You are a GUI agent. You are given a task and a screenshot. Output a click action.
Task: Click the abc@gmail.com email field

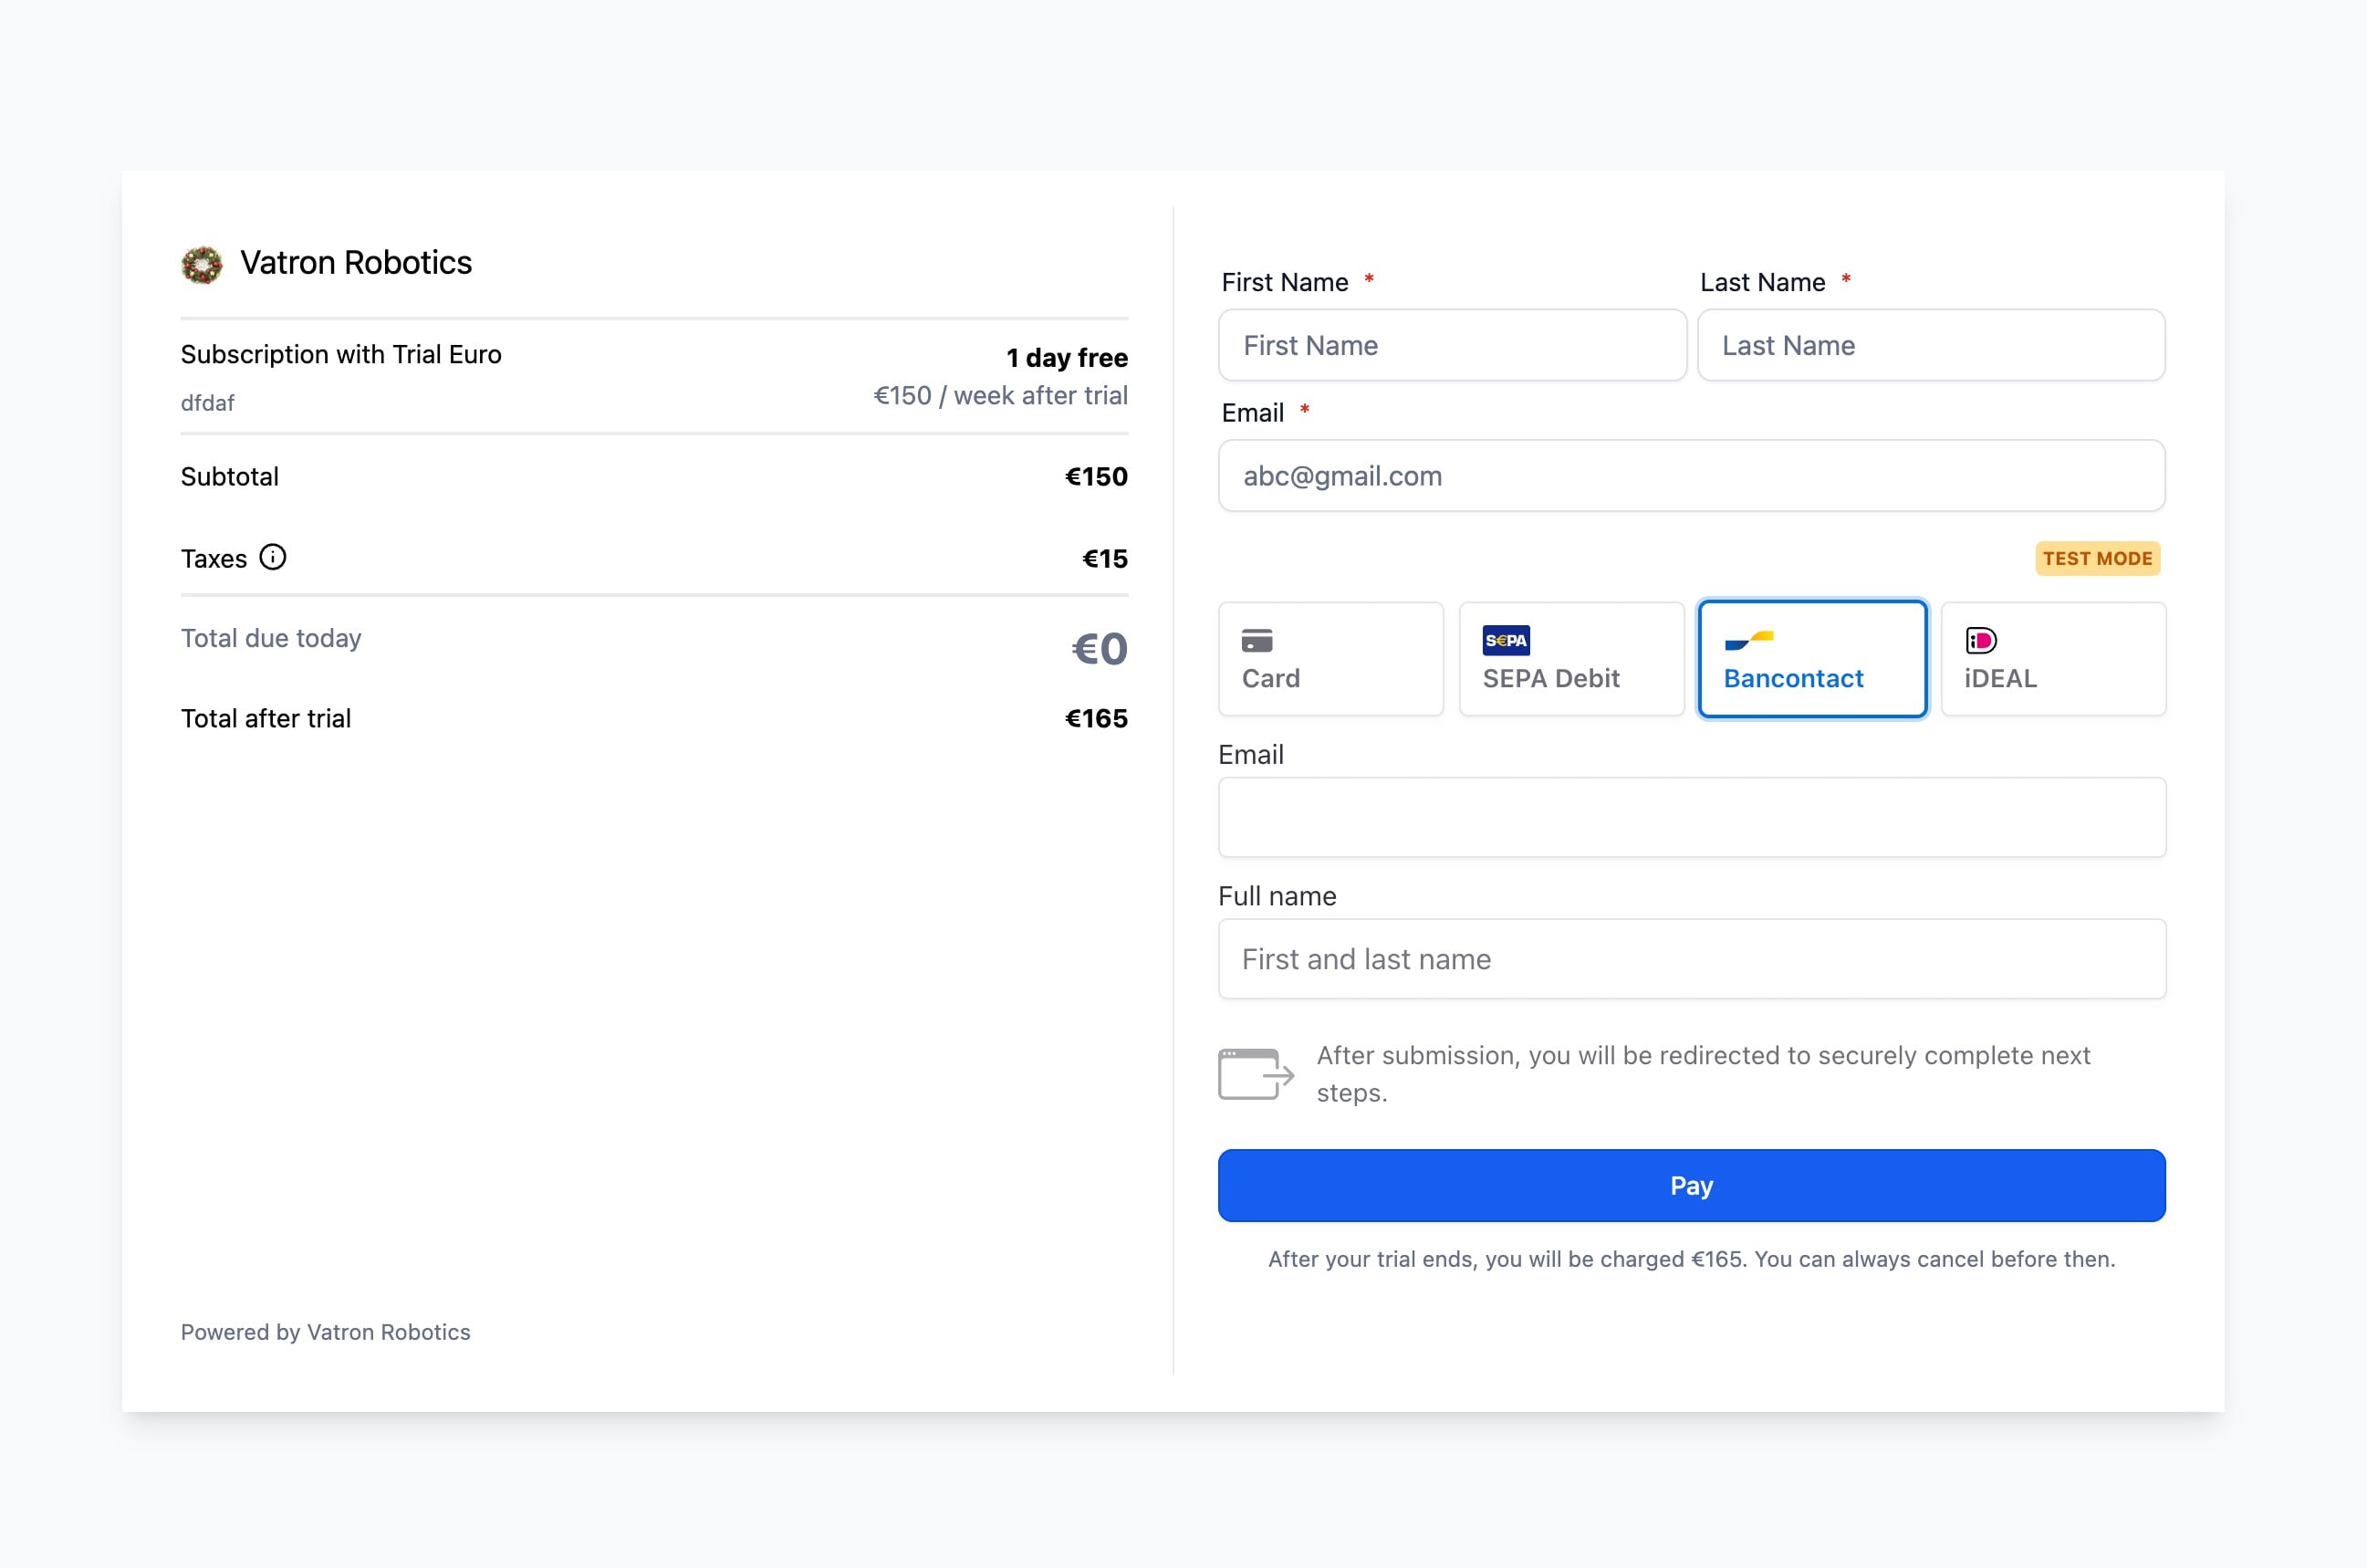1691,476
